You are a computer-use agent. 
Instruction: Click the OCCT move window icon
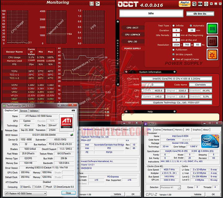pos(206,4)
